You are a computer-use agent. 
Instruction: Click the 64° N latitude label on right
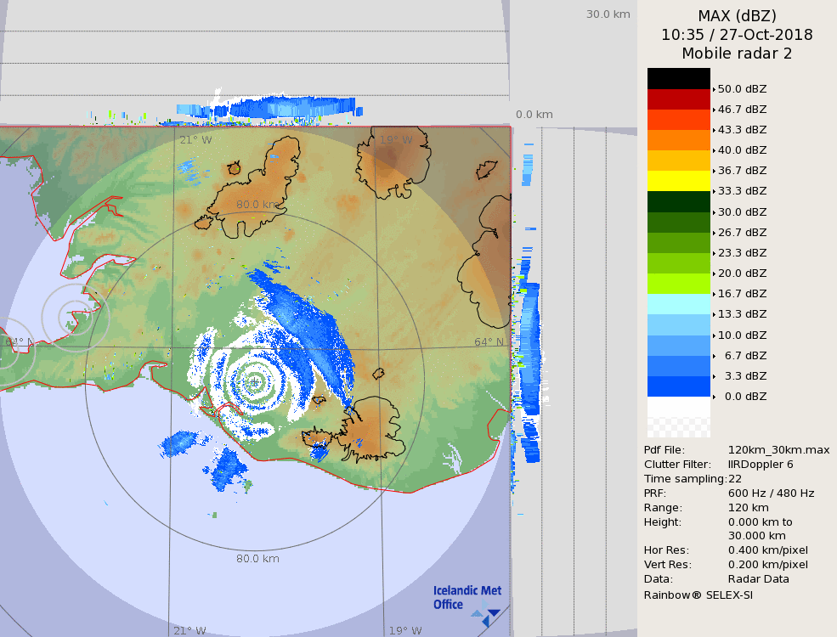click(x=489, y=342)
